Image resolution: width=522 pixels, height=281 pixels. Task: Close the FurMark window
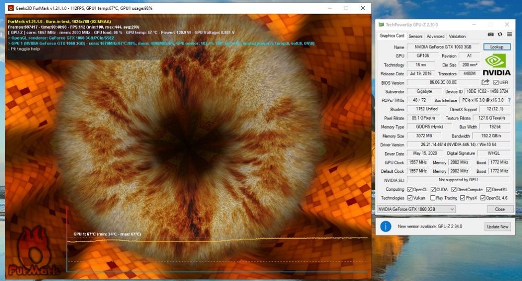tap(363, 8)
